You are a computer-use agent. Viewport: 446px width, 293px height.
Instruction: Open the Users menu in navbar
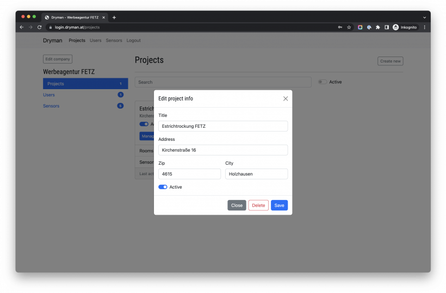(x=96, y=40)
